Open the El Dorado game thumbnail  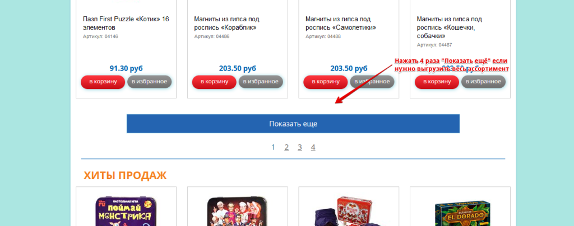[460, 214]
